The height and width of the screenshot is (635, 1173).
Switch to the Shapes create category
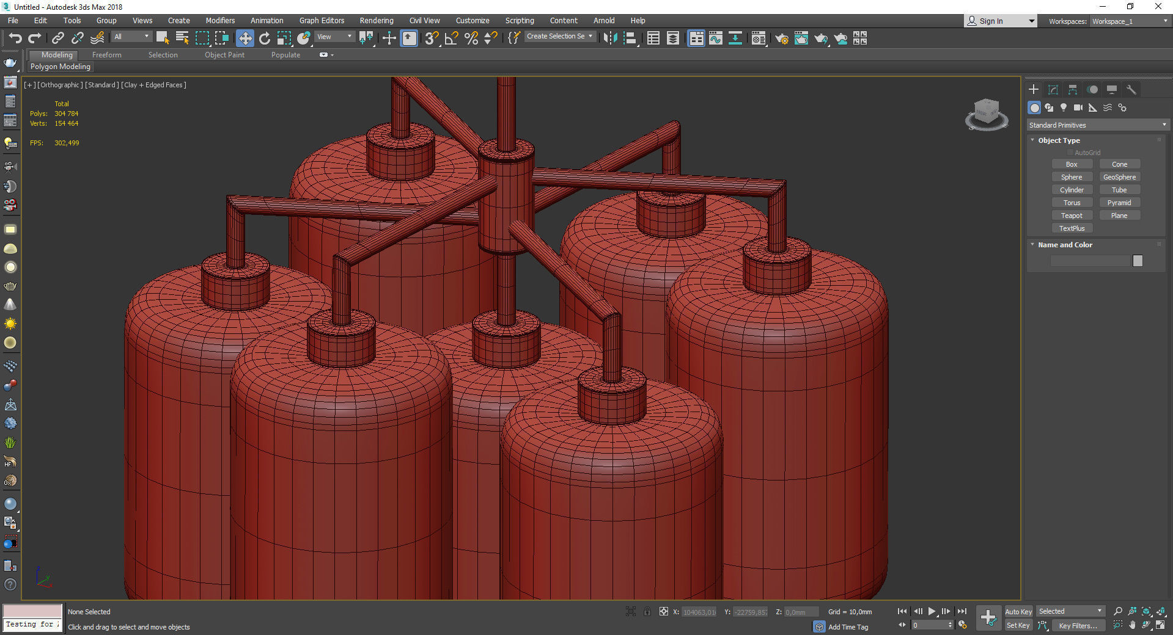click(1049, 107)
